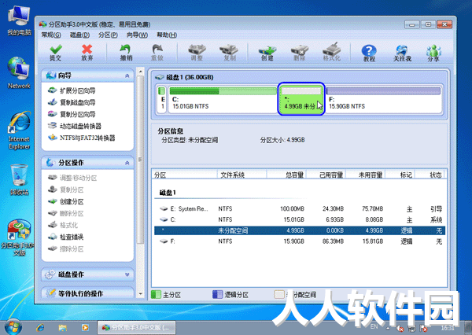472x335 pixels.
Task: Open the file explorer taskbar icon
Action: (x=63, y=327)
